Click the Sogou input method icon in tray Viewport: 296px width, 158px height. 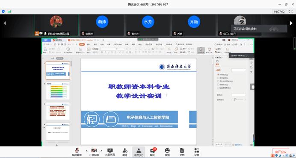(272, 155)
